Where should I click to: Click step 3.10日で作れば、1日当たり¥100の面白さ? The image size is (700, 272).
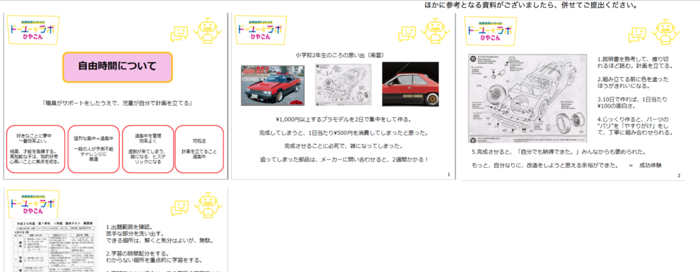(632, 102)
